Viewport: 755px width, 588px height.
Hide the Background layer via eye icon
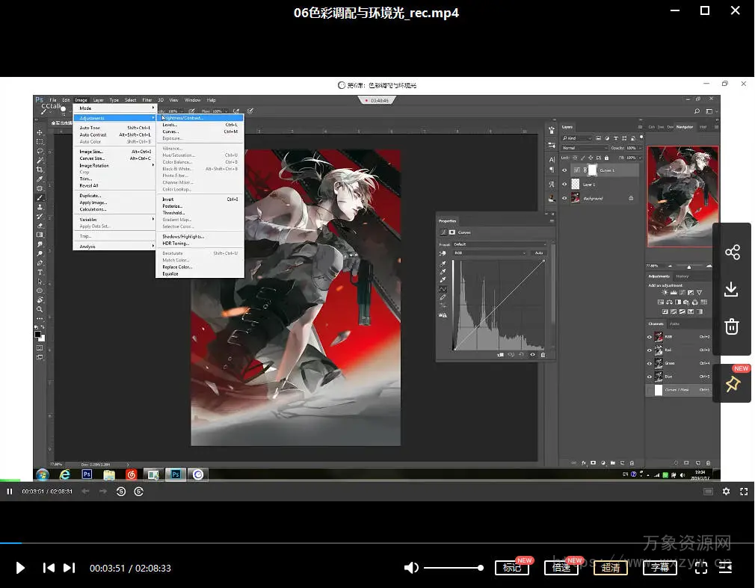pyautogui.click(x=564, y=198)
